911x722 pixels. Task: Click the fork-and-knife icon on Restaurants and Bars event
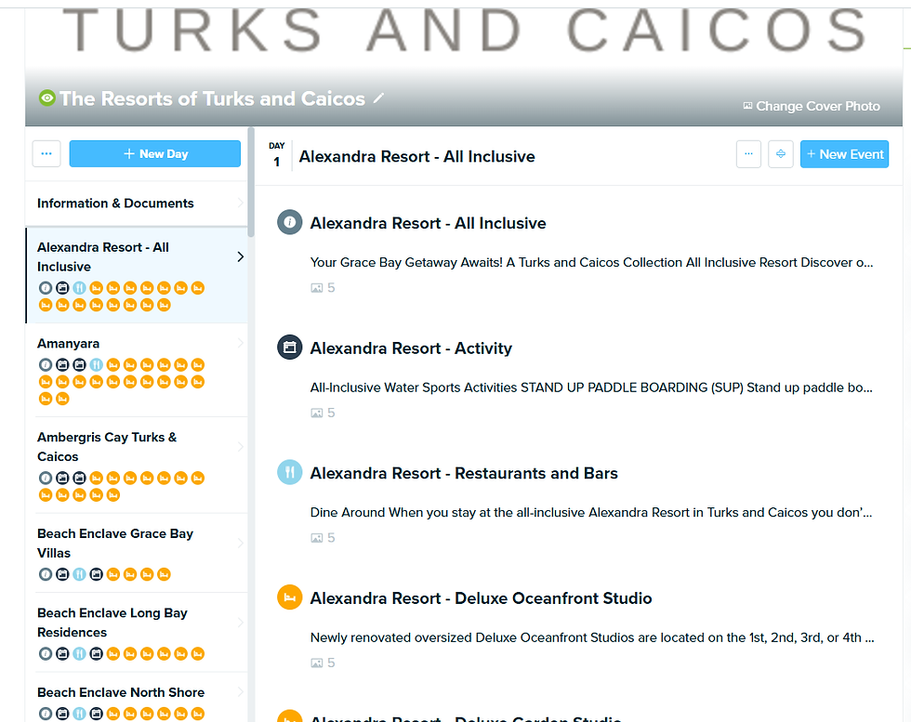click(x=289, y=472)
